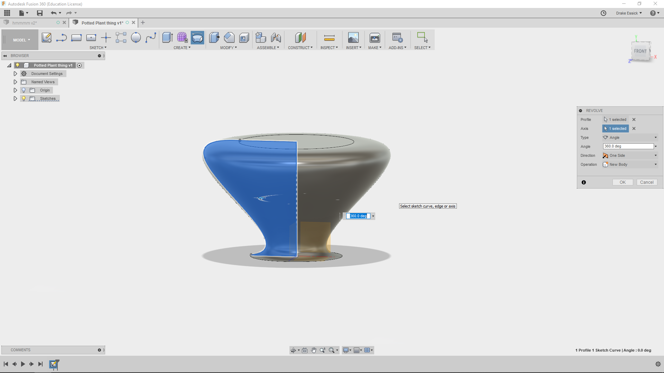Activate the Potted Plant thing v1 radio button

[80, 66]
